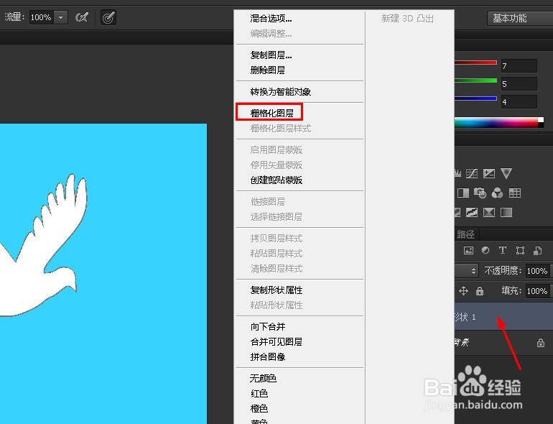Filter for smart objects icon
Screen dimensions: 553x424
[537, 250]
